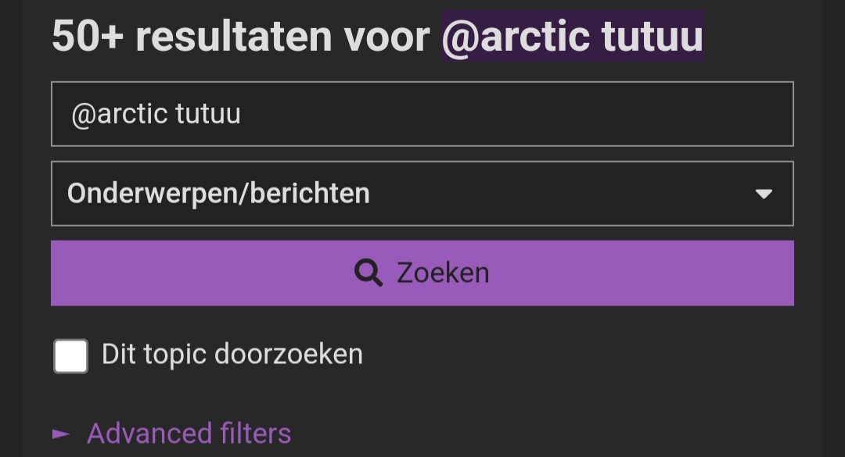Click the caret arrow in Onderwerpen/berichten box
The image size is (845, 457).
764,194
